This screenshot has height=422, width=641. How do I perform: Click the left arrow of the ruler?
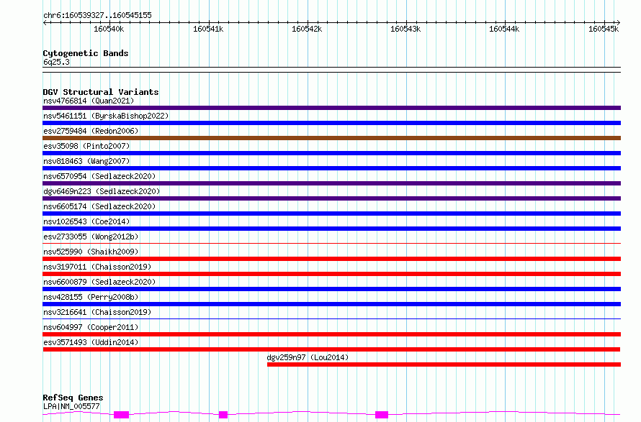tap(45, 23)
